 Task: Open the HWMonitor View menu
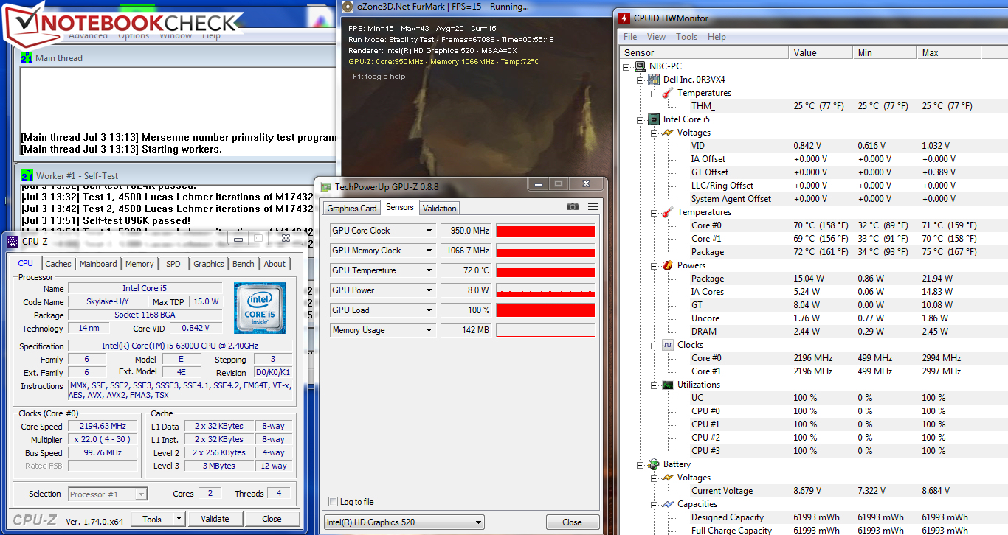click(x=656, y=37)
